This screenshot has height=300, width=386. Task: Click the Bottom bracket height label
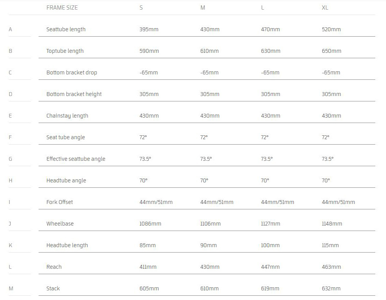(x=74, y=94)
